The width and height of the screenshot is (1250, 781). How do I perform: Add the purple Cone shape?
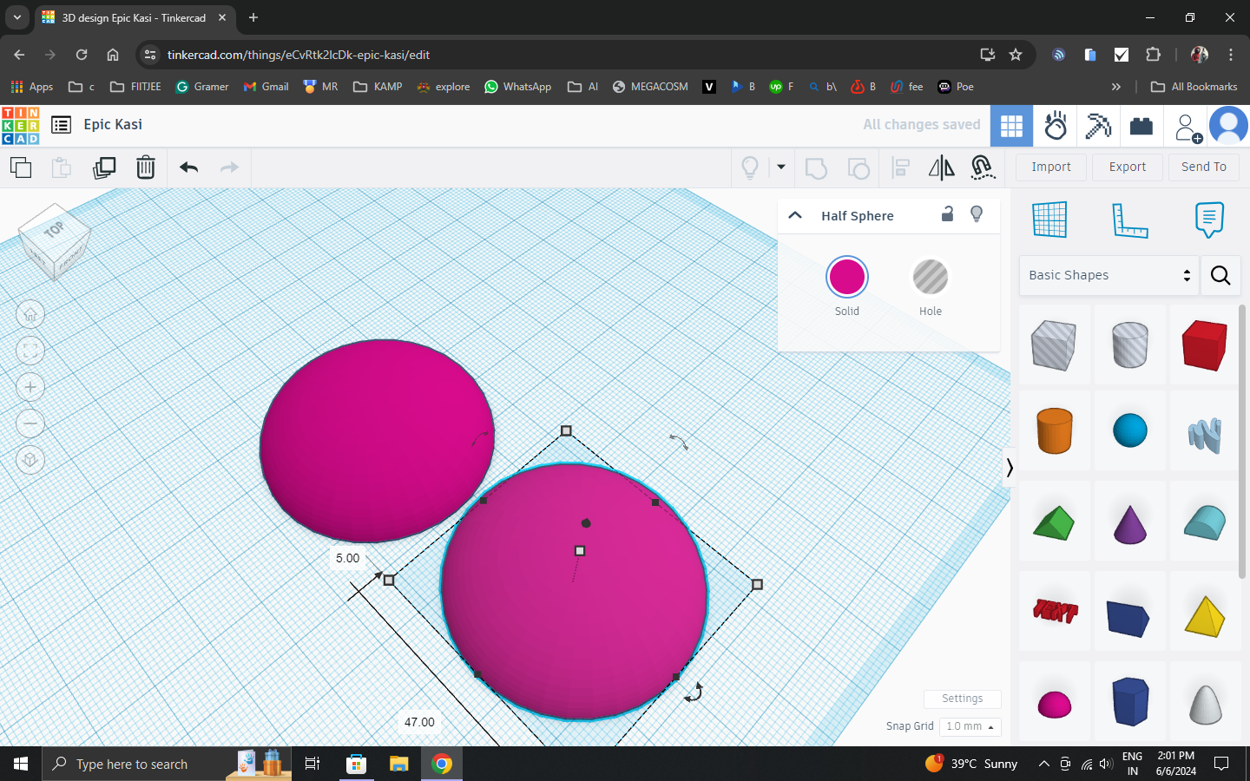point(1129,524)
